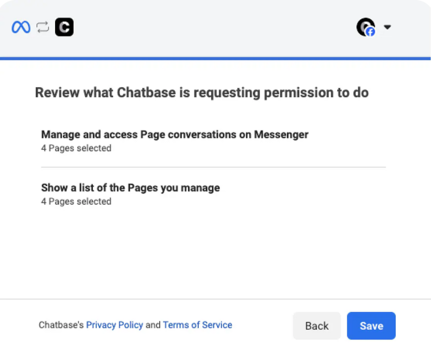The width and height of the screenshot is (431, 353).
Task: Click the Facebook badge on the avatar
Action: 370,32
